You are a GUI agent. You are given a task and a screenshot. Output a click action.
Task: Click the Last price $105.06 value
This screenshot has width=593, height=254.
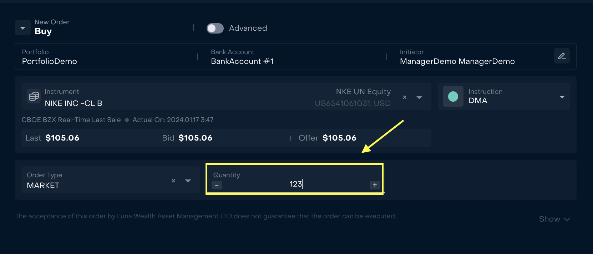pos(62,138)
